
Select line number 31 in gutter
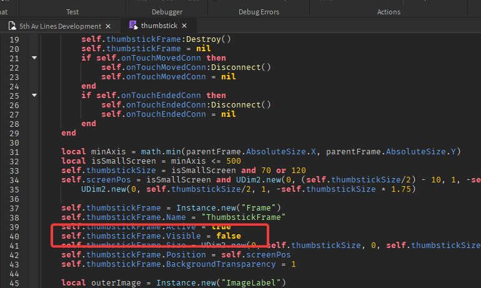click(x=14, y=152)
